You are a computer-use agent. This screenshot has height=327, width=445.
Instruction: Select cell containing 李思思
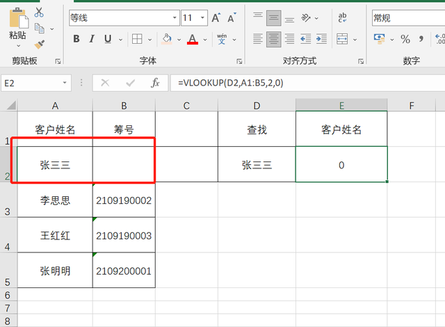pyautogui.click(x=55, y=200)
